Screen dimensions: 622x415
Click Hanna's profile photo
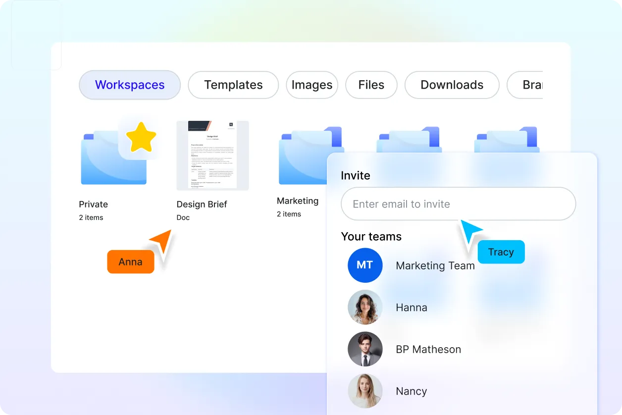point(365,307)
